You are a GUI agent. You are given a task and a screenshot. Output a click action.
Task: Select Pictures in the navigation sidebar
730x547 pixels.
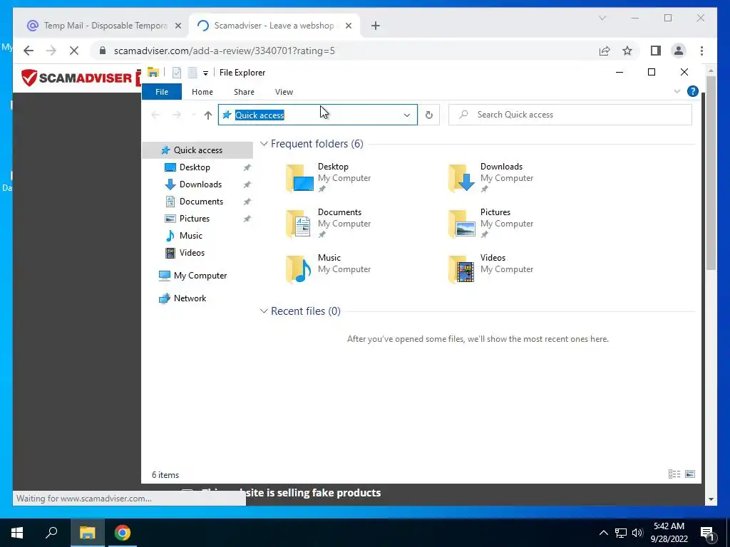pyautogui.click(x=194, y=219)
